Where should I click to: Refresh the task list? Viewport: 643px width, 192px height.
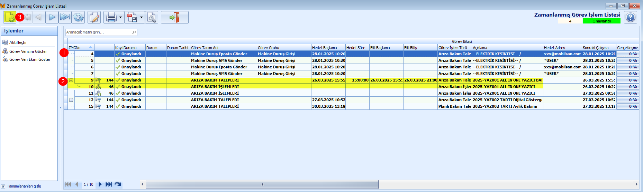tap(79, 17)
